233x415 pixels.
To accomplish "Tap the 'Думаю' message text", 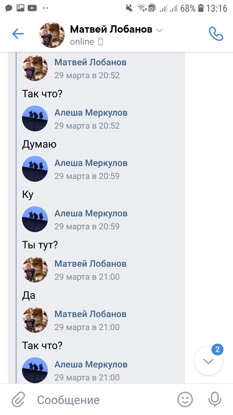I will pos(39,144).
